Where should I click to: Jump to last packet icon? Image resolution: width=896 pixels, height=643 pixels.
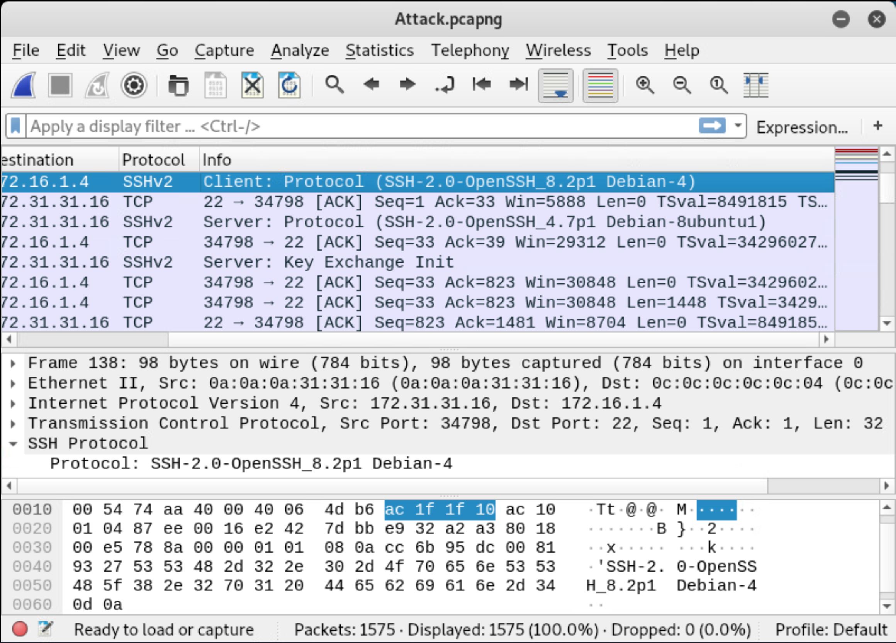click(x=518, y=84)
